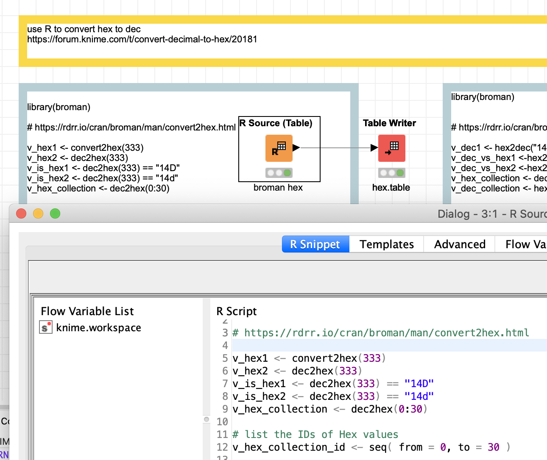547x460 pixels.
Task: Select the broman hex node label
Action: click(278, 187)
